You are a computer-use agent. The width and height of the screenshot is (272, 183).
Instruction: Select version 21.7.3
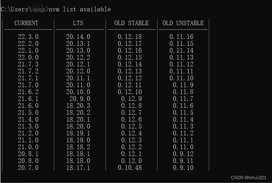(28, 64)
